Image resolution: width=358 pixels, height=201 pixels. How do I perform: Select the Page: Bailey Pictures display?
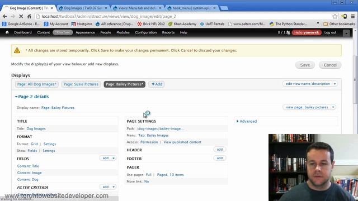(124, 84)
